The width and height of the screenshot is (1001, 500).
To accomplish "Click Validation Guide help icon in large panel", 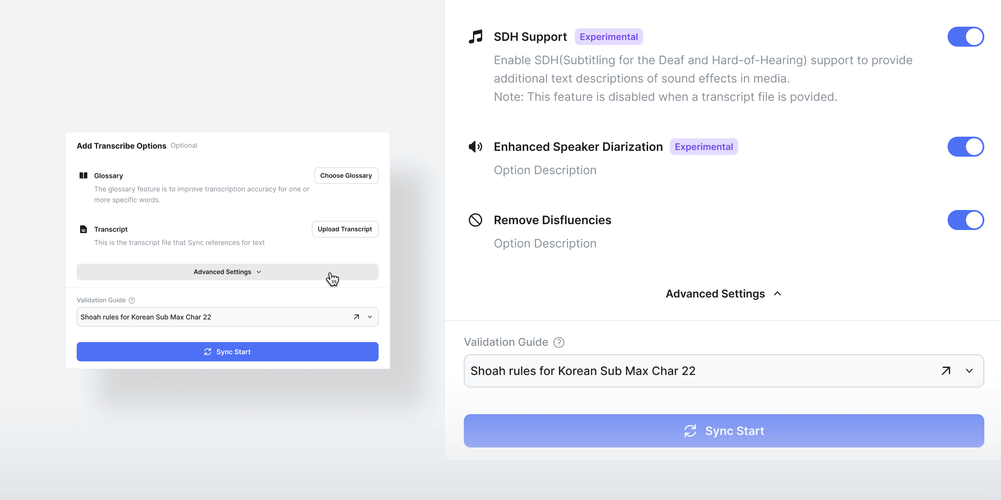I will click(559, 342).
